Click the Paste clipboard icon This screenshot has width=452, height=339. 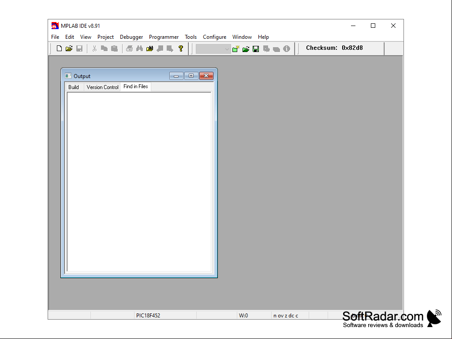[x=114, y=48]
